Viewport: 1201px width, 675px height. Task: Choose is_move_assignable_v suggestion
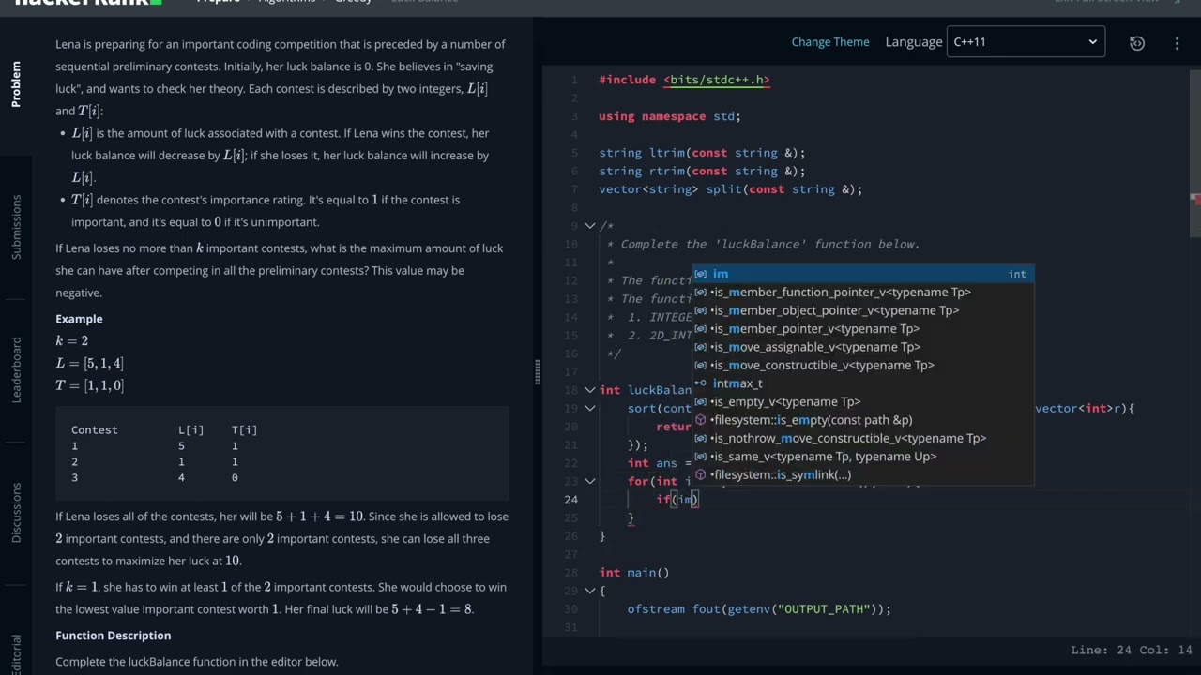[862, 347]
